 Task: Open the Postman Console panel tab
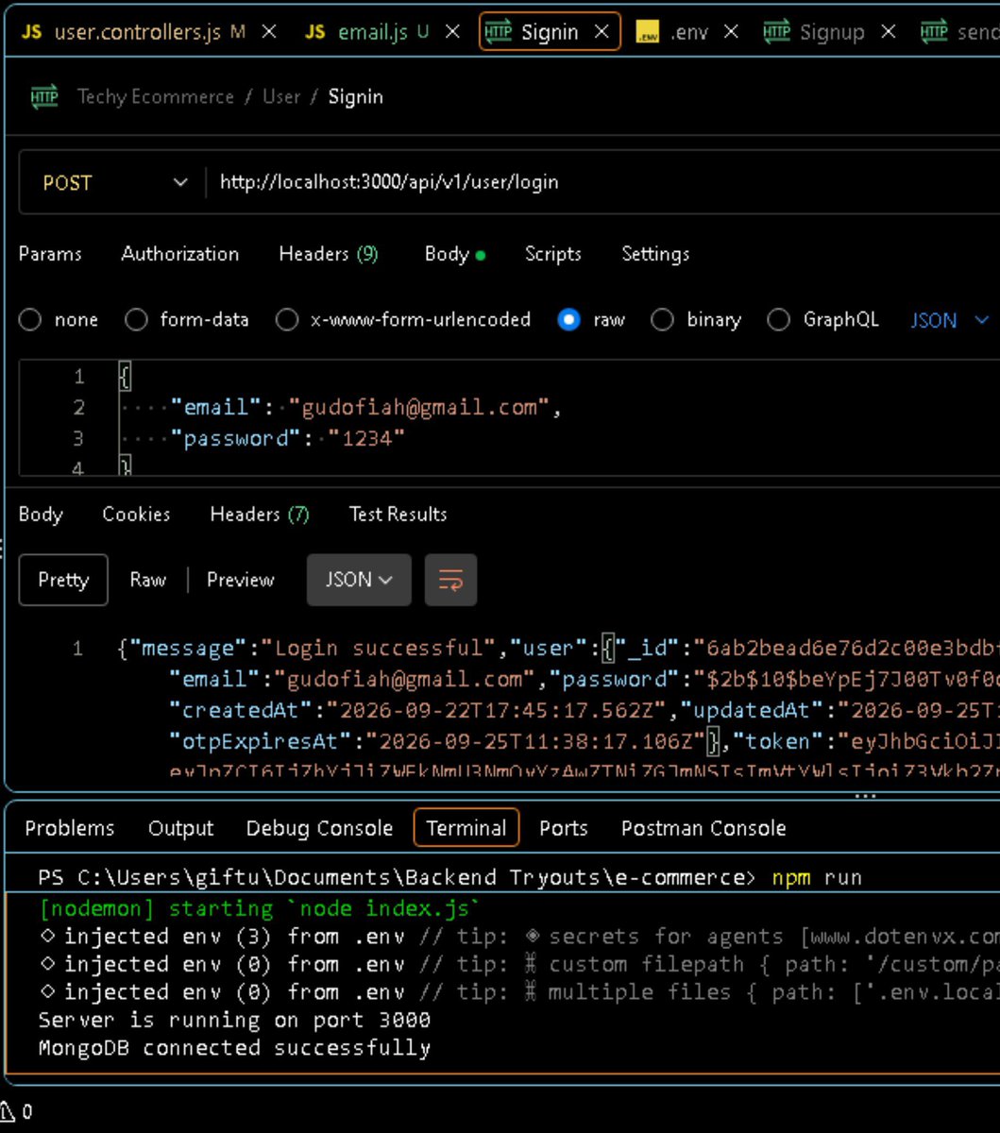pos(703,828)
